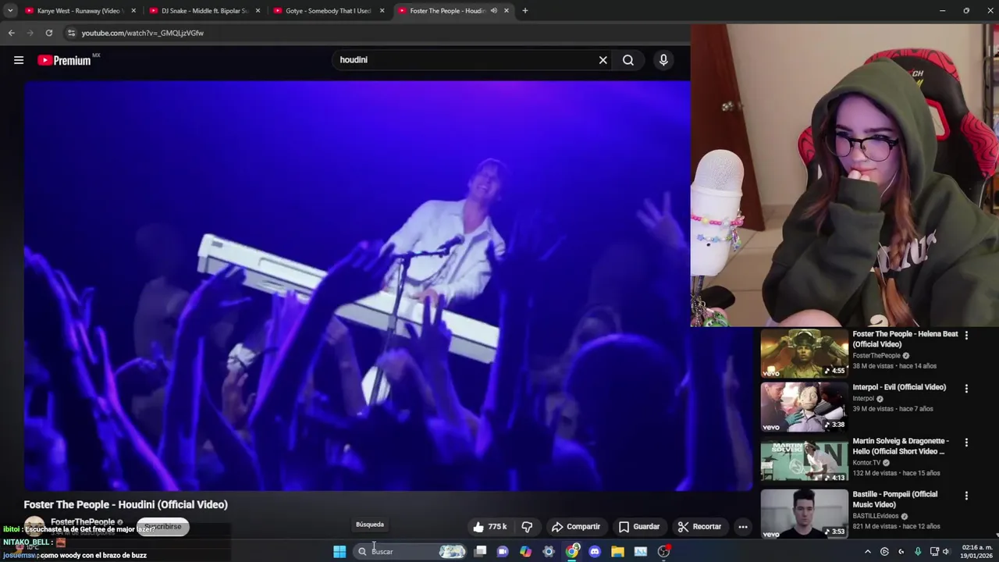The image size is (999, 562).
Task: Click the microphone tray icon
Action: tap(918, 552)
